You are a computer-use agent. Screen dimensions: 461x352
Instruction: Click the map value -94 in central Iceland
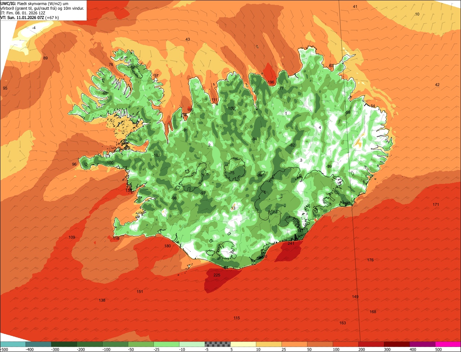click(254, 139)
